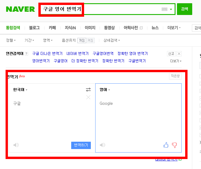This screenshot has height=169, width=201.
Task: Click the NAVER logo
Action: point(21,9)
